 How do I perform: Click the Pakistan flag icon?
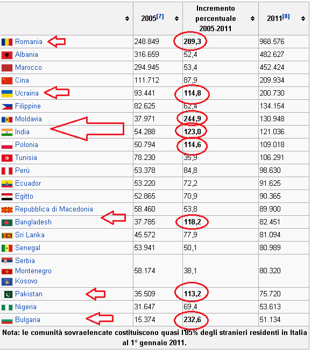point(7,294)
